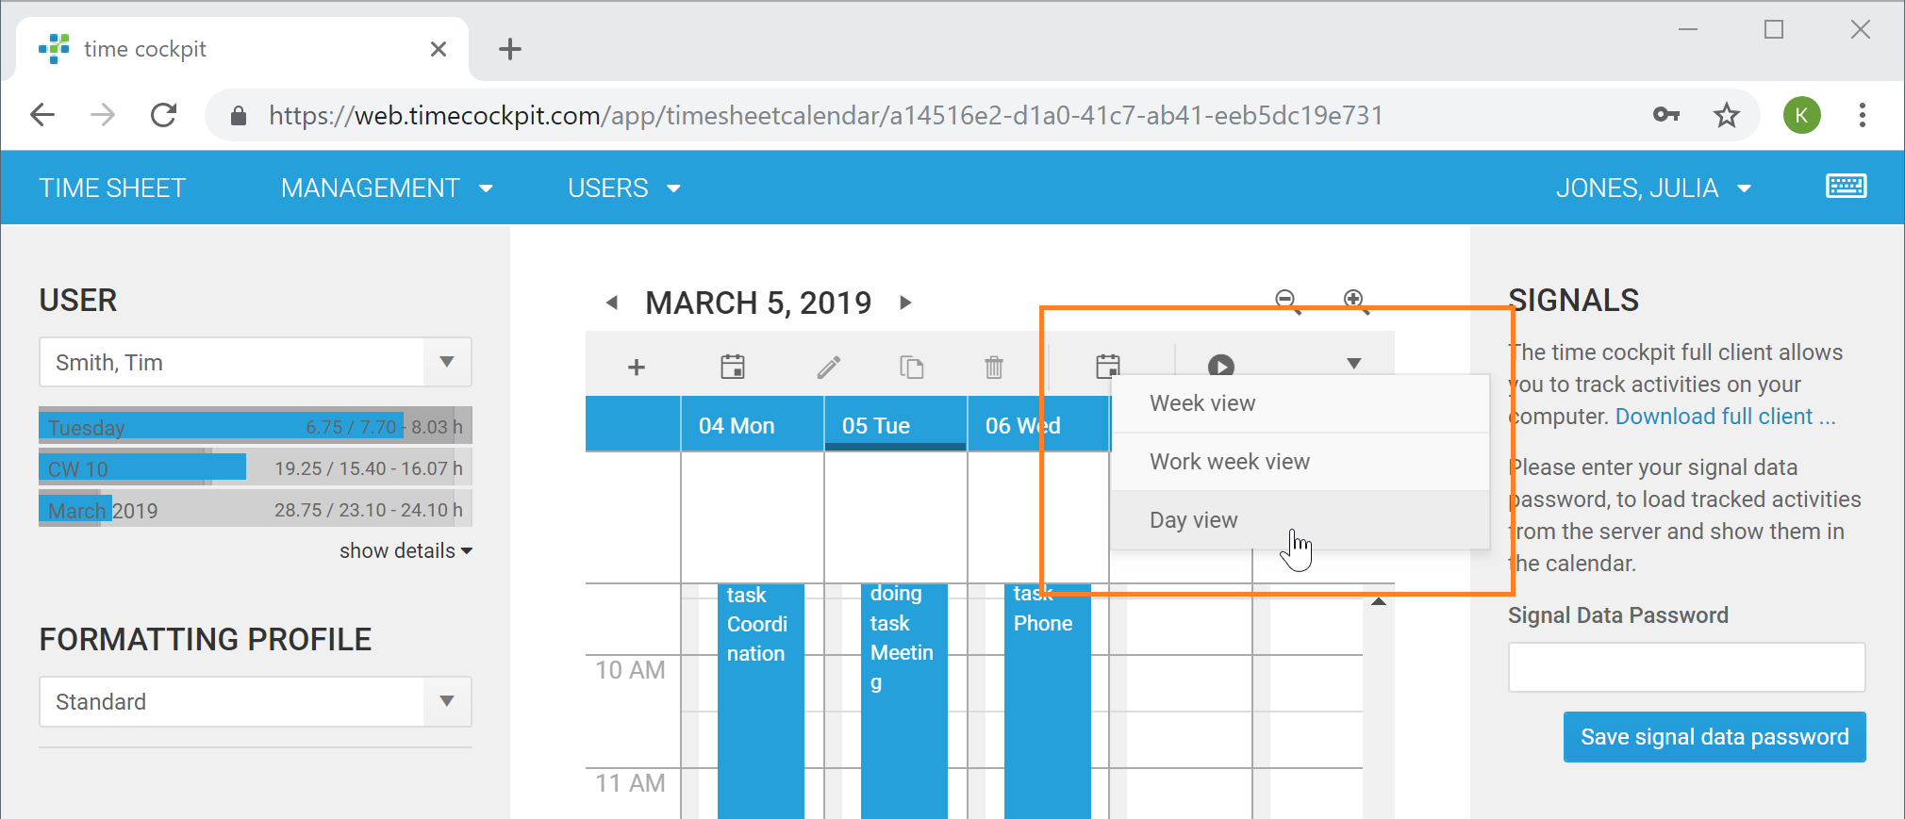Open the calendar view selector icon

pos(1108,367)
